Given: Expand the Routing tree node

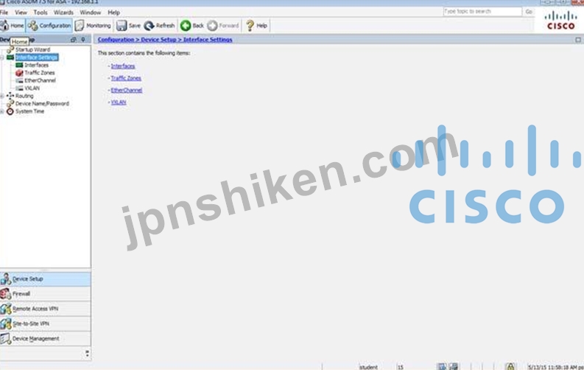Looking at the screenshot, I should click(x=2, y=96).
